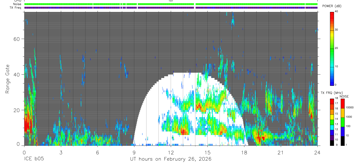Click the '100' label on the NOISE scale
This screenshot has width=357, height=165.
click(349, 126)
